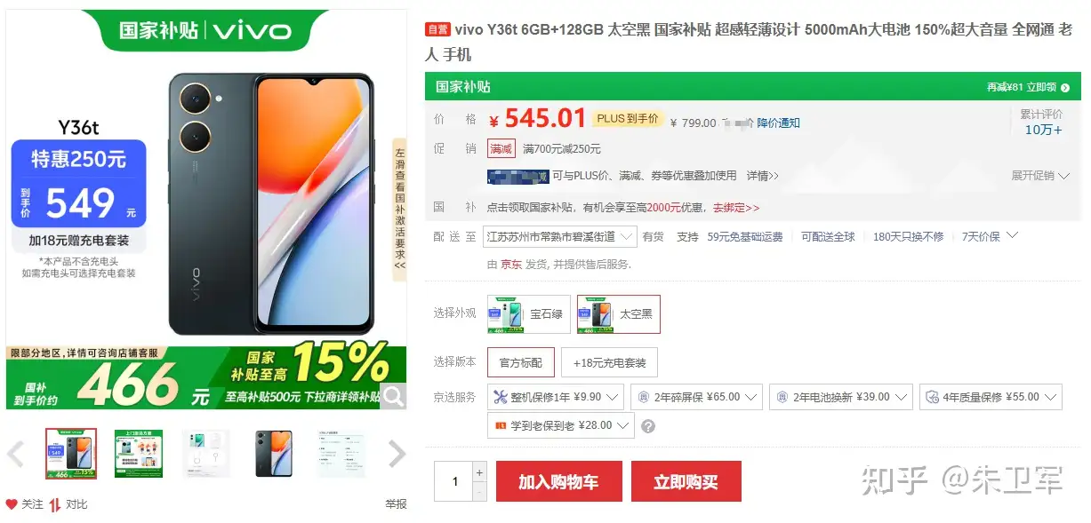Click the heart 关注 follow icon
Image resolution: width=1091 pixels, height=523 pixels.
(12, 504)
